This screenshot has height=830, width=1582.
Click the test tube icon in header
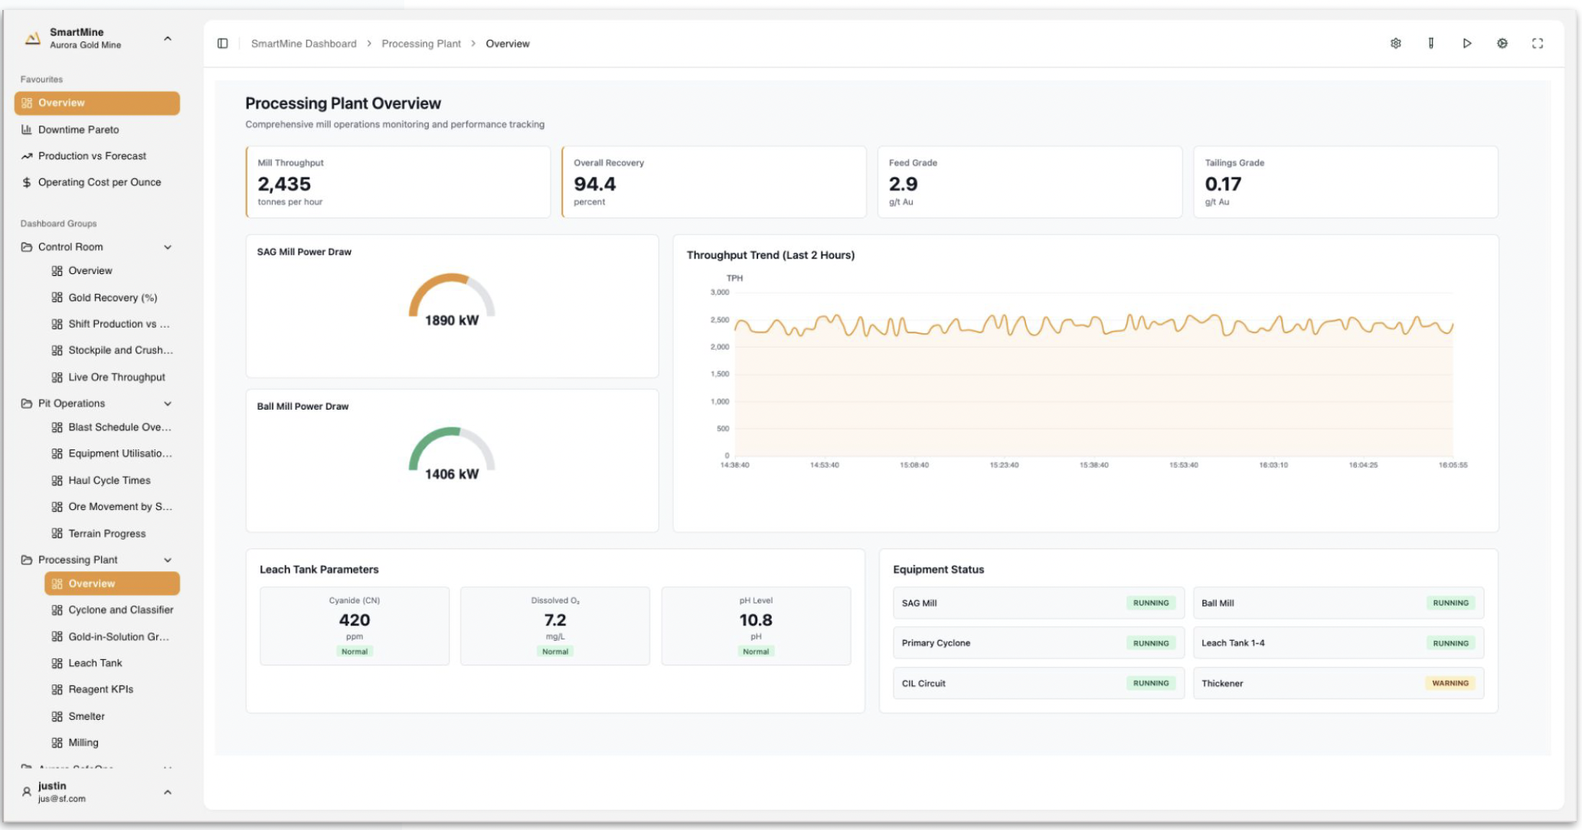(x=1430, y=44)
